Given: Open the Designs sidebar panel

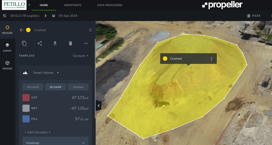Looking at the screenshot, I should pos(7,65).
